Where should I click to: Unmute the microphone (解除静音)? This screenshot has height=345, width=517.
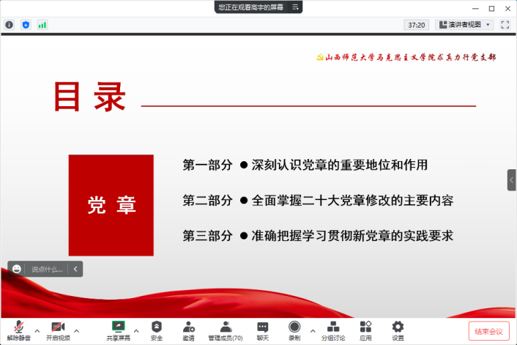(19, 327)
